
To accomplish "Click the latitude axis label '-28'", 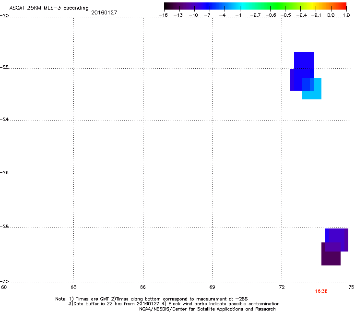I will (4, 227).
